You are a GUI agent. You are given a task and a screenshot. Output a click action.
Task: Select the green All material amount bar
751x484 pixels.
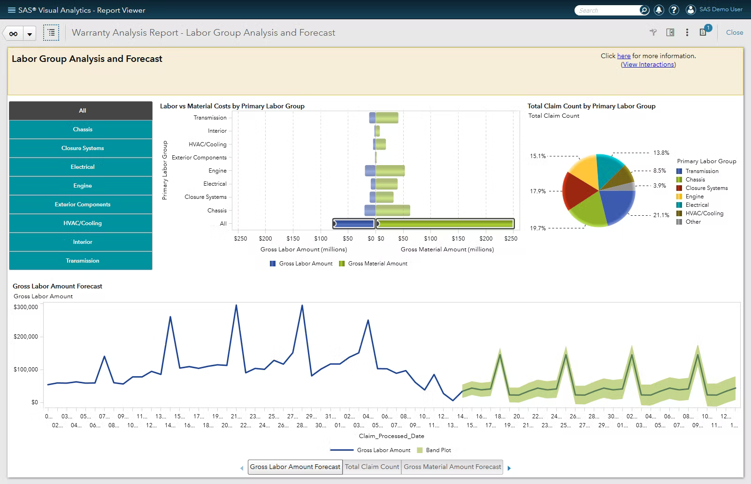tap(445, 224)
